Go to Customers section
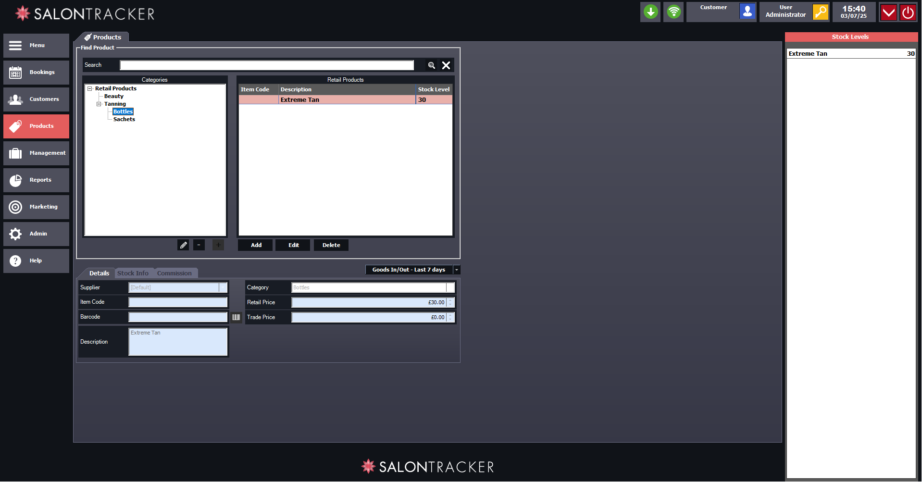 click(x=36, y=99)
